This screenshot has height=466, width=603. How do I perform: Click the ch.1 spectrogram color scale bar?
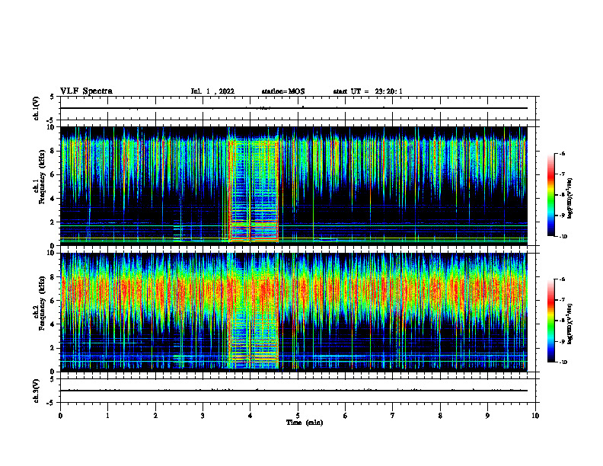tap(551, 195)
